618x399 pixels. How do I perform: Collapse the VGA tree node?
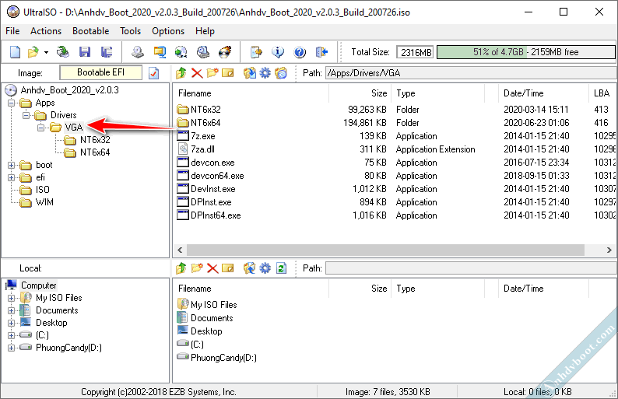point(40,128)
